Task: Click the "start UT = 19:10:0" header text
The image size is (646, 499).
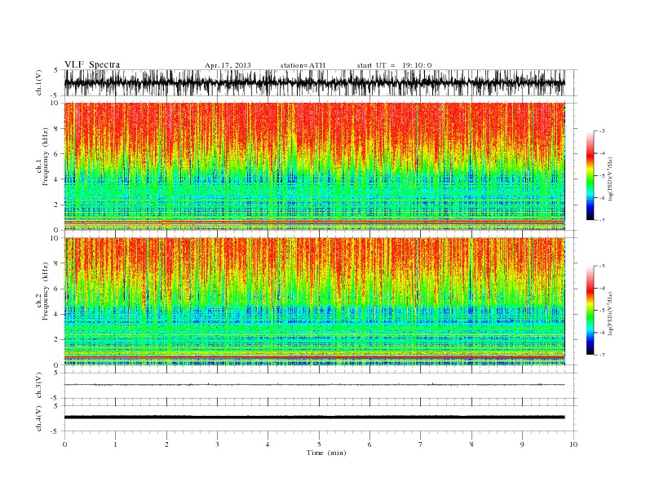Action: (394, 65)
